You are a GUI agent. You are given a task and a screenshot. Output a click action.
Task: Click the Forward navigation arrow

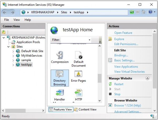click(x=12, y=12)
